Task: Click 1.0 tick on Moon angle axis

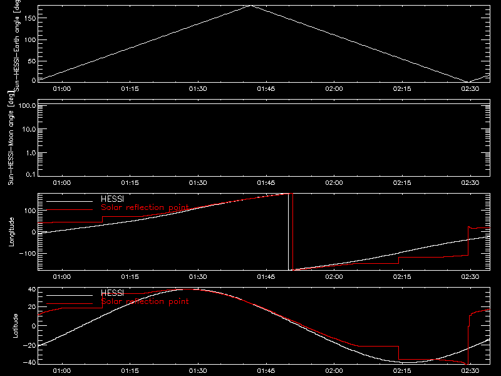Action: pos(31,153)
